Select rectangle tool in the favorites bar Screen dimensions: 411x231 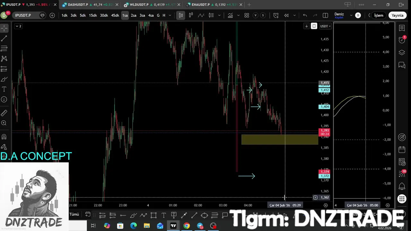click(x=153, y=215)
